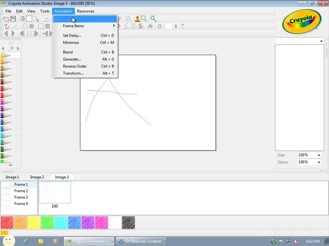Click the orange rubber stamp tool icon

pyautogui.click(x=137, y=19)
